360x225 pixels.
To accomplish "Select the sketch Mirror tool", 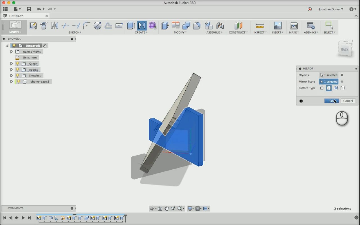I will pos(55,26).
